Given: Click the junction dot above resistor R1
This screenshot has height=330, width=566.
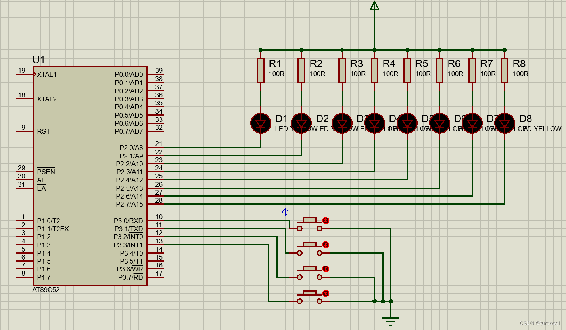Looking at the screenshot, I should [x=261, y=50].
